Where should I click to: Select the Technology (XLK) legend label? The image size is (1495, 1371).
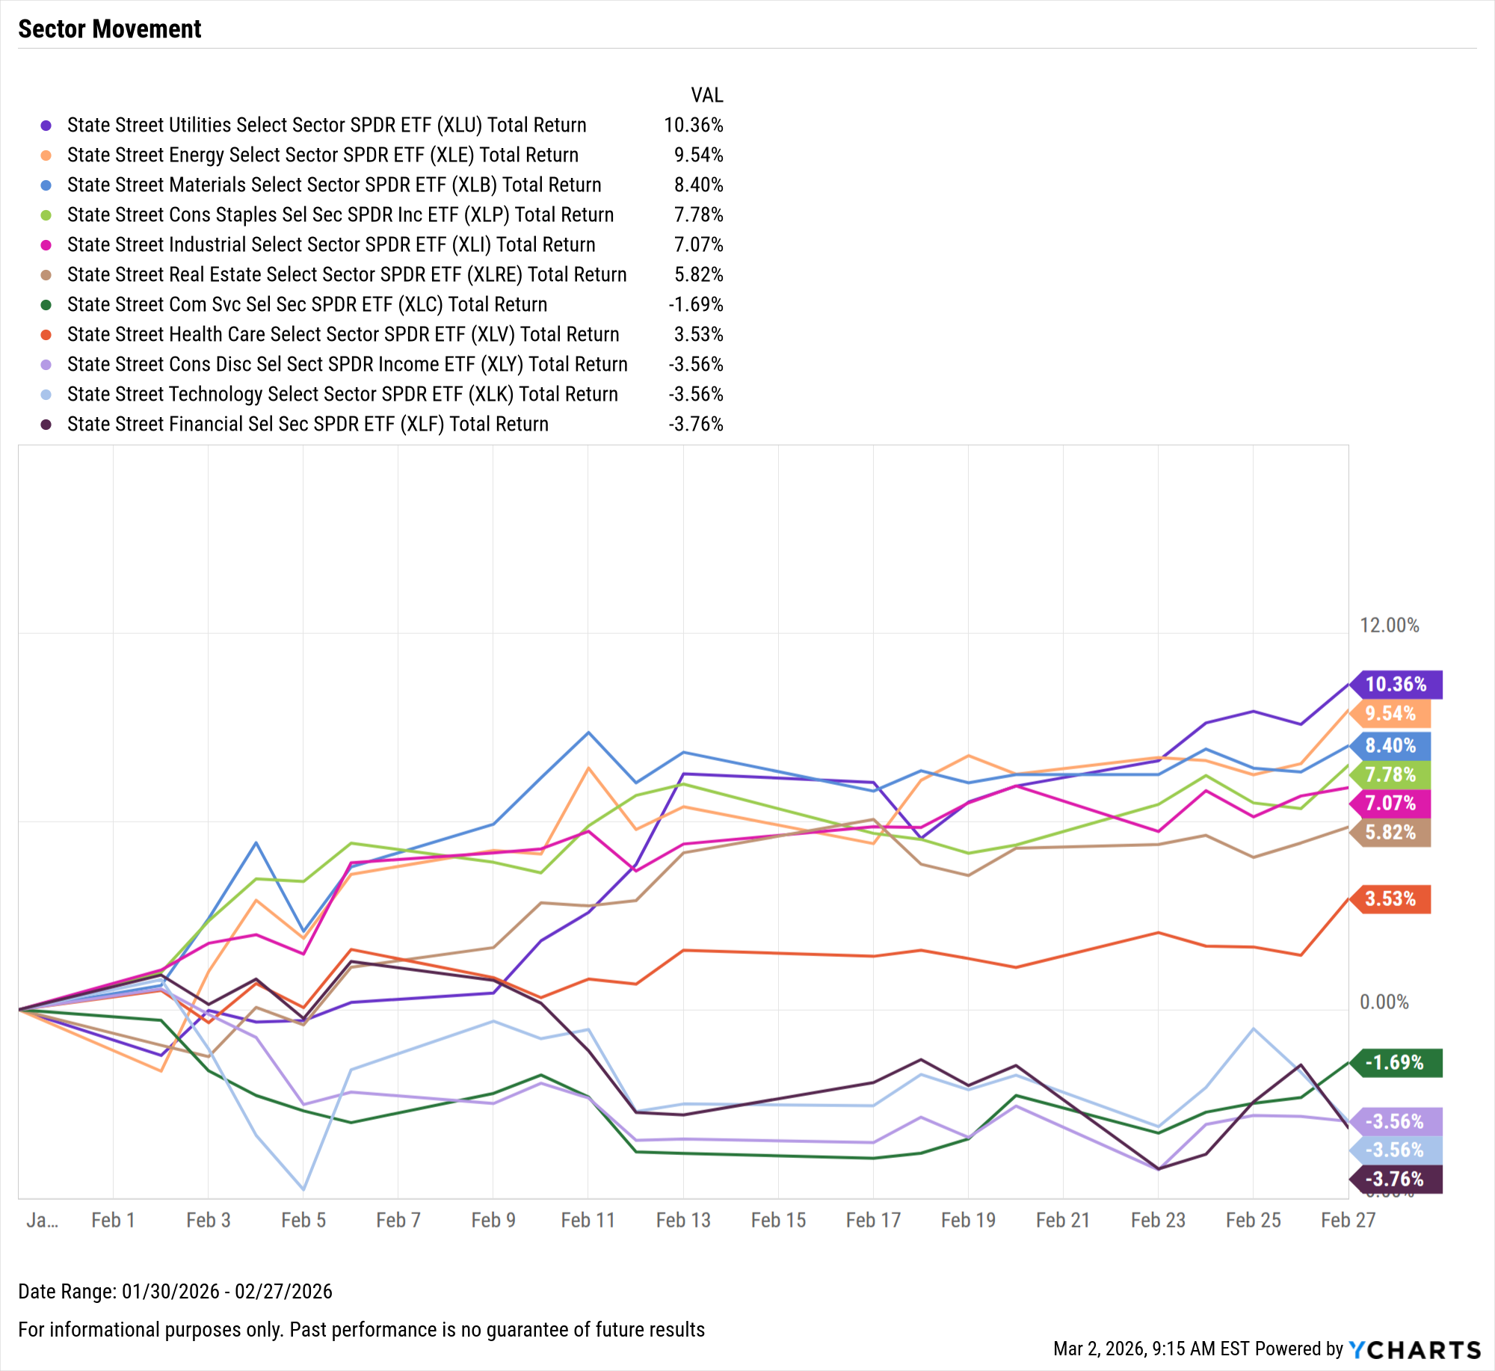point(342,395)
